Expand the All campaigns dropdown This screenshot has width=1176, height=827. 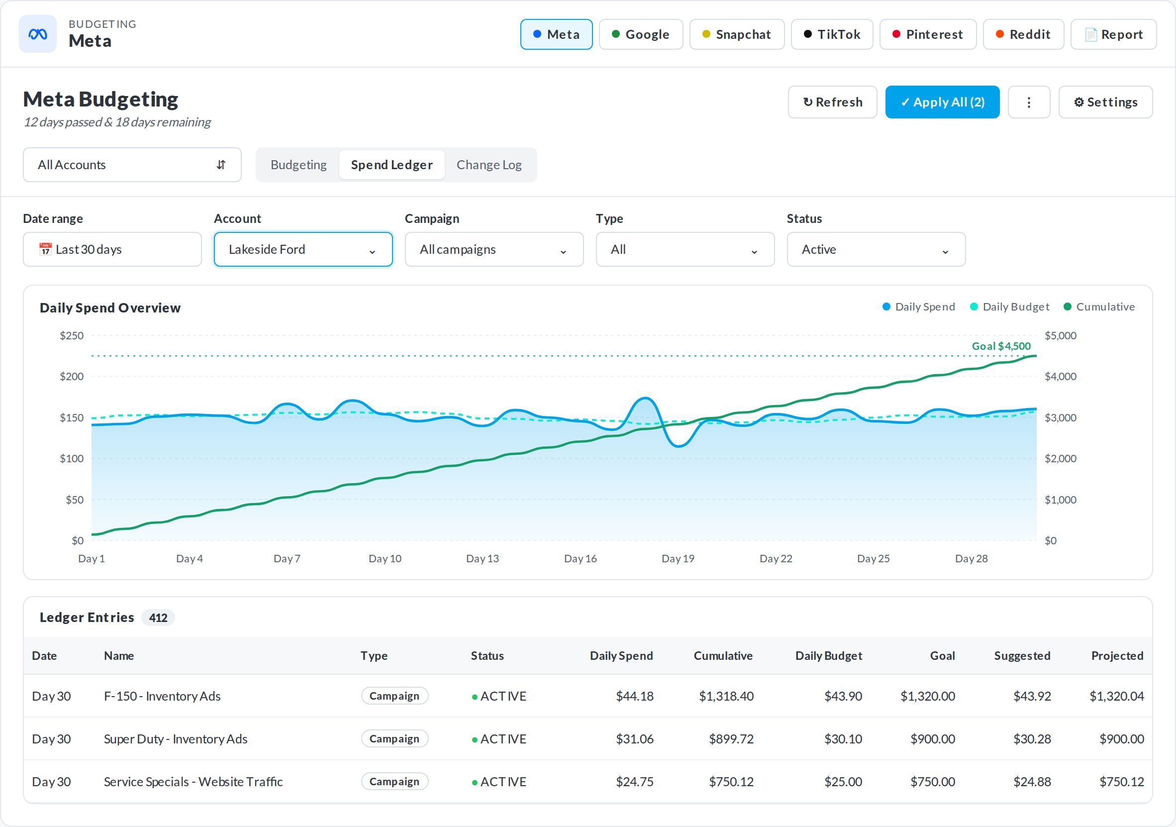(494, 249)
